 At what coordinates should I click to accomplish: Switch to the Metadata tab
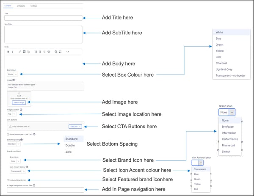coord(21,6)
